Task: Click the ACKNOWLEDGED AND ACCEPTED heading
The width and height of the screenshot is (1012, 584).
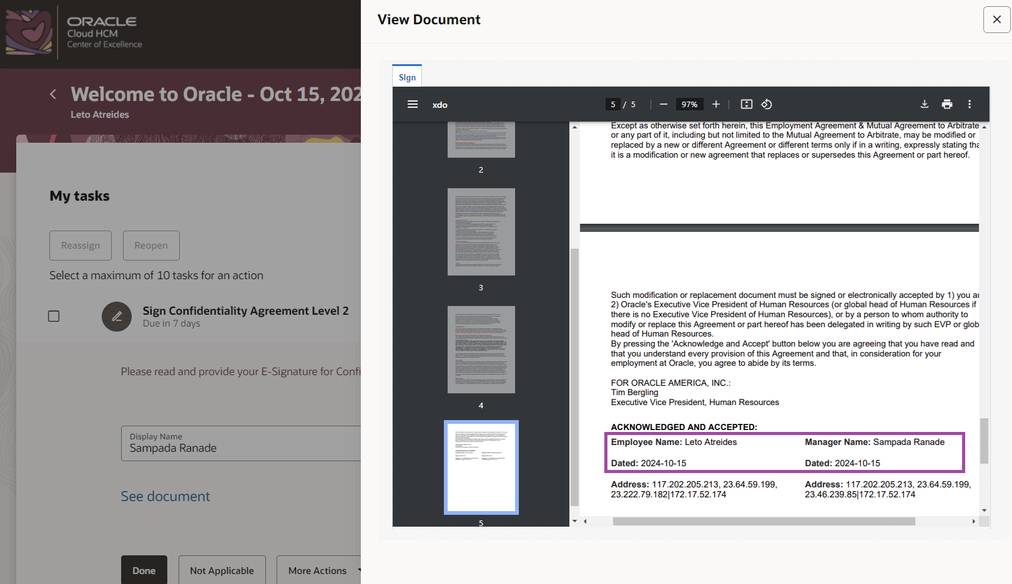Action: (684, 427)
